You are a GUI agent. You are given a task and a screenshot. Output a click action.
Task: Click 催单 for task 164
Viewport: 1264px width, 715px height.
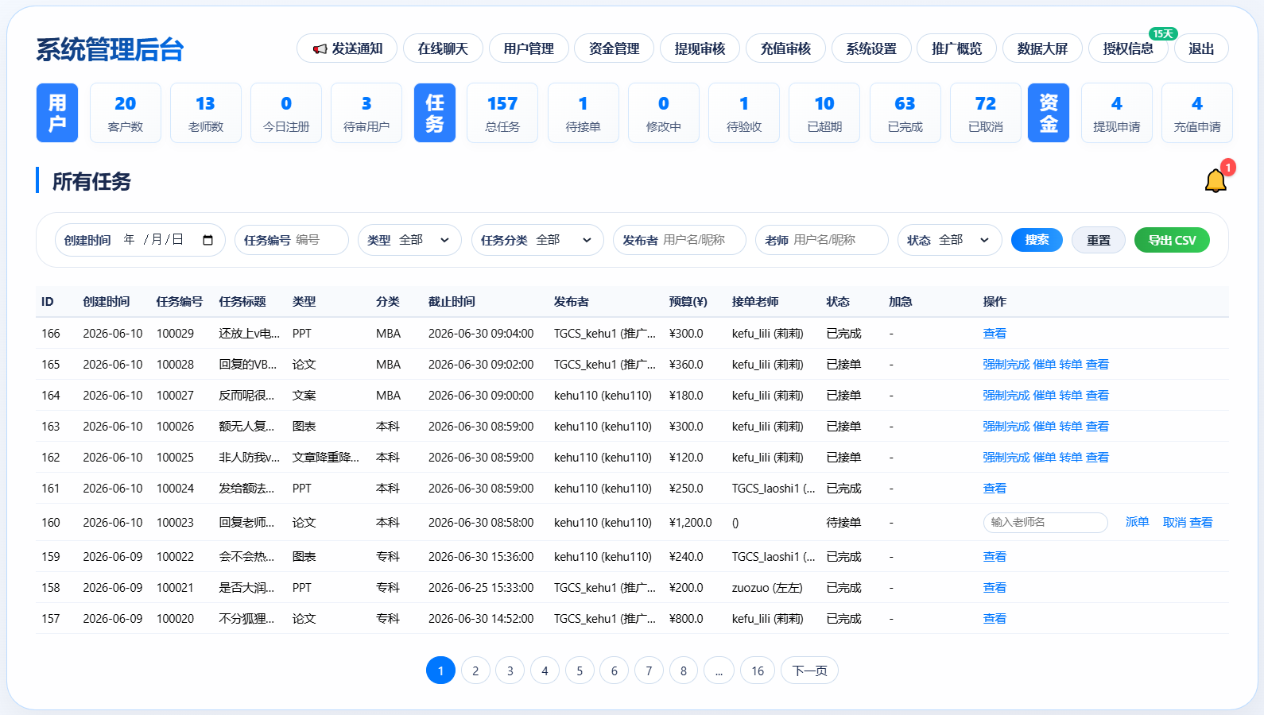[1045, 395]
